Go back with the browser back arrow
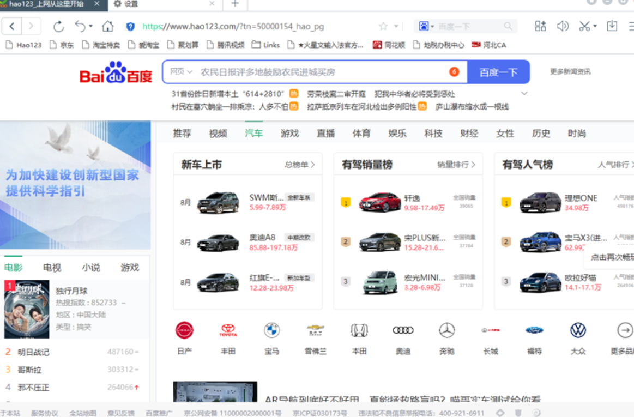Viewport: 634px width, 417px height. [12, 27]
